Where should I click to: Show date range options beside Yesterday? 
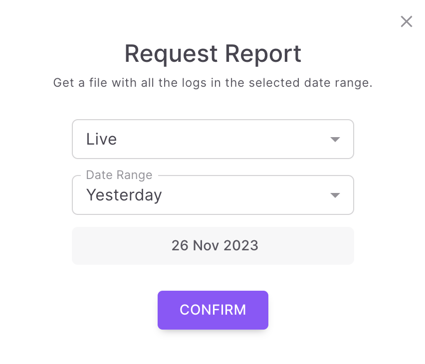pyautogui.click(x=335, y=195)
